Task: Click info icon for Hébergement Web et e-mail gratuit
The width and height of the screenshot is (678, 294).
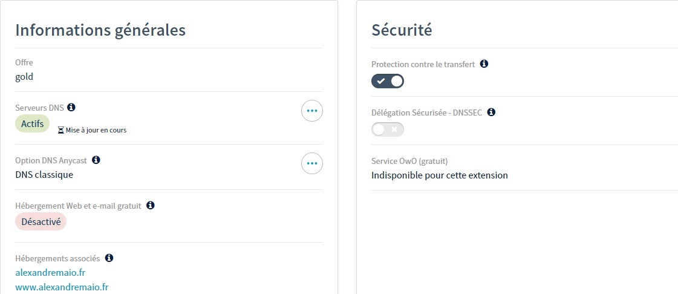Action: [151, 206]
